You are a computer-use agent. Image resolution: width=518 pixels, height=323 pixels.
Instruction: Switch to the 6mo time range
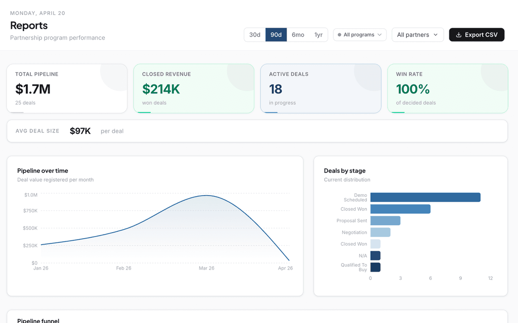(298, 35)
